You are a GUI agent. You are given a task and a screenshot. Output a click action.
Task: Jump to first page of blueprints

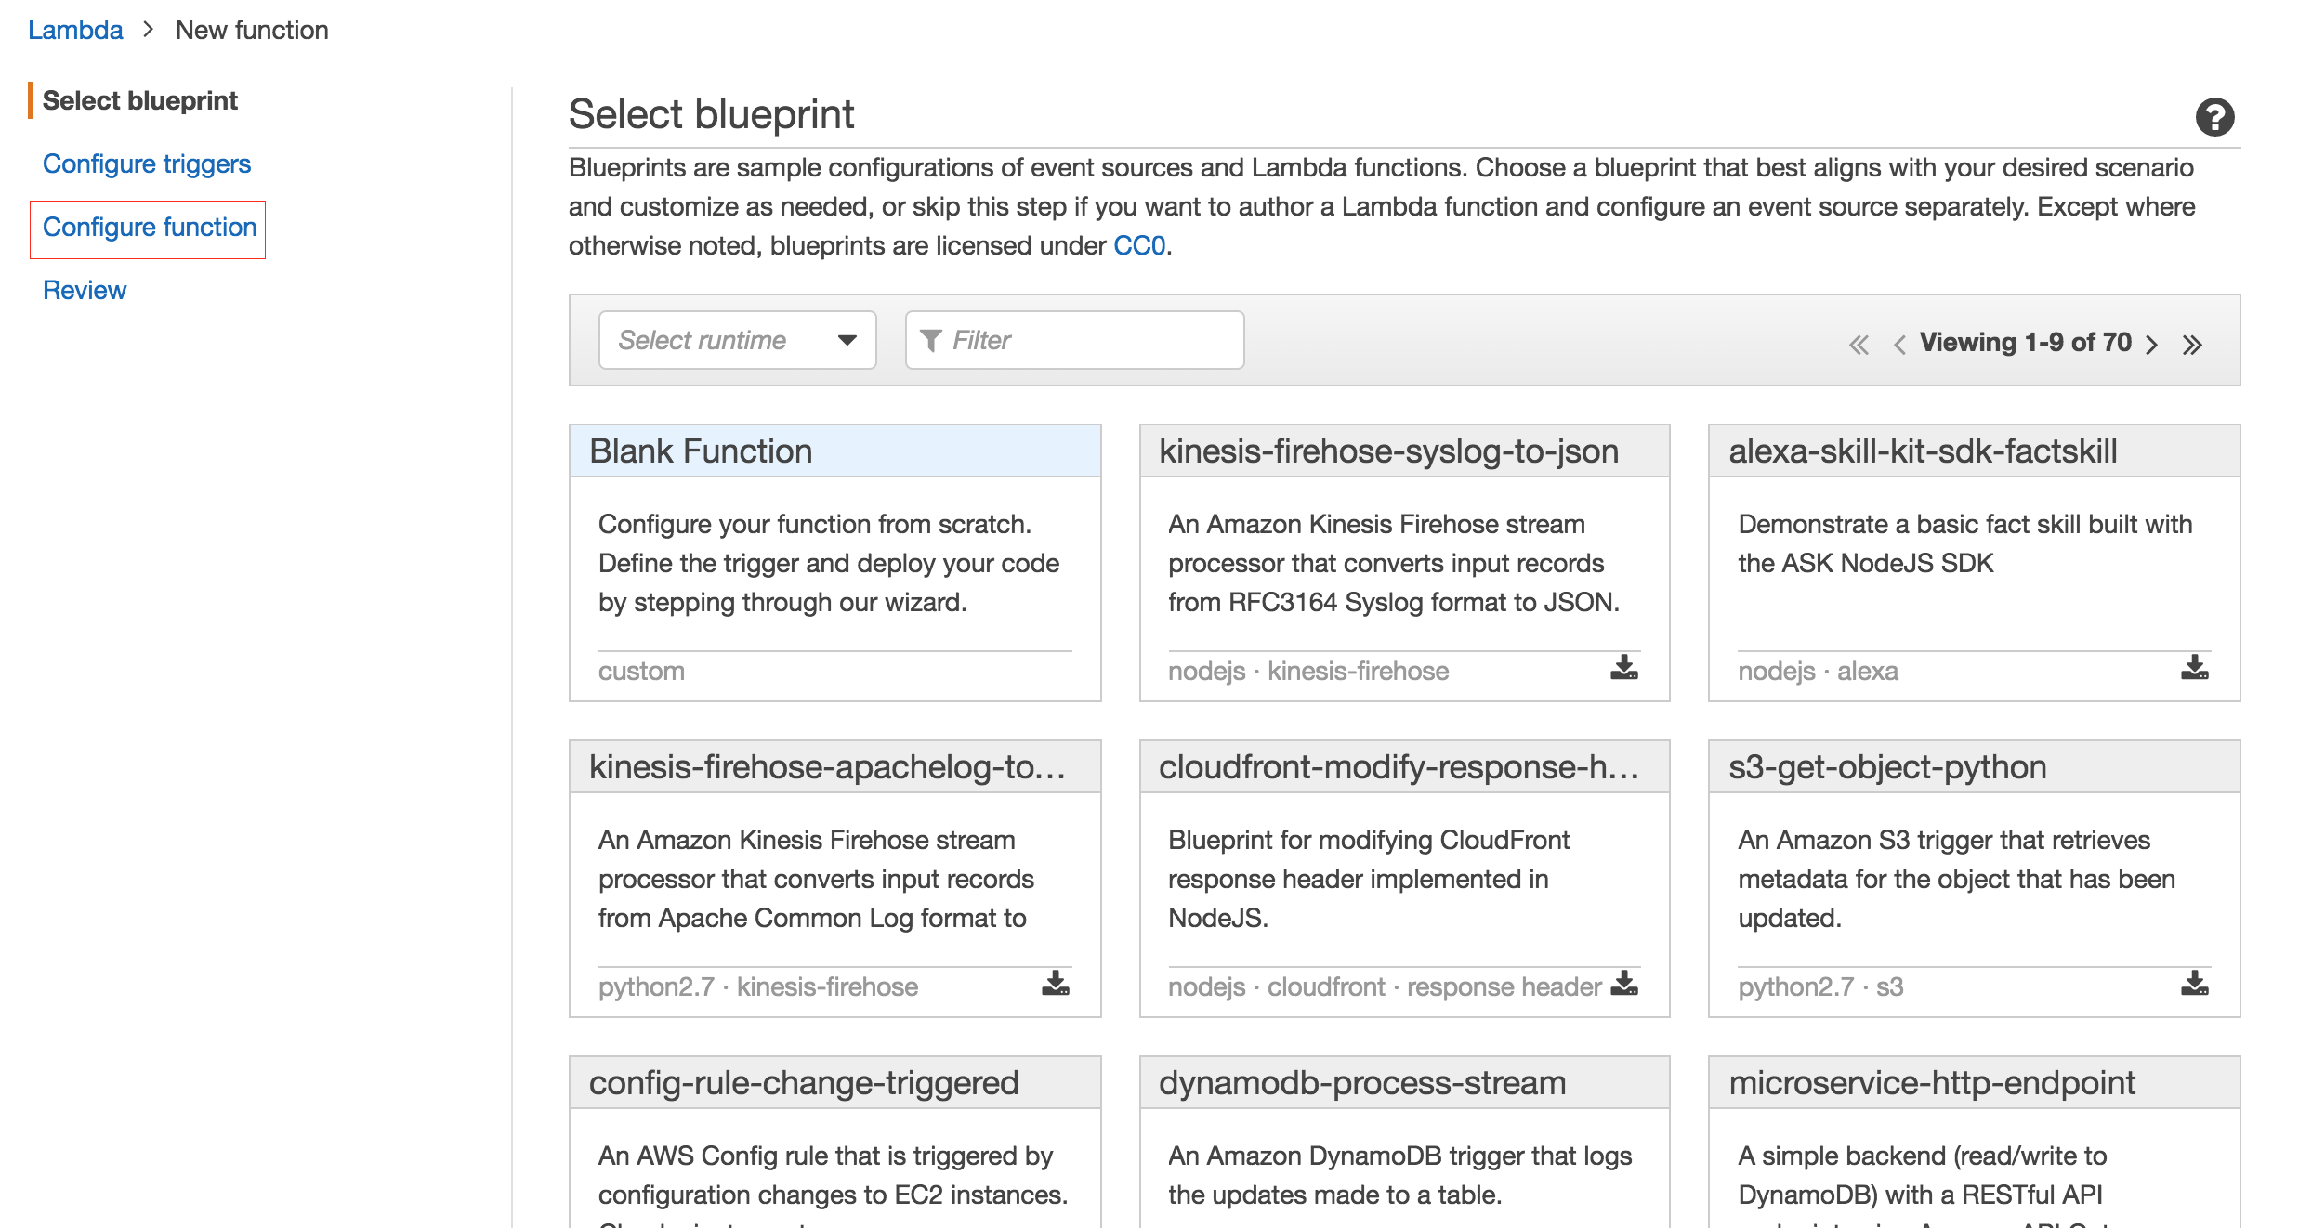pyautogui.click(x=1859, y=345)
